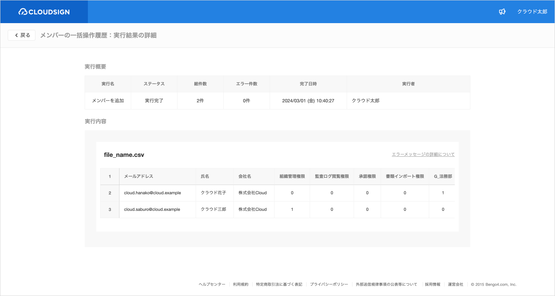Click the 書類インポート権限 column header
Screen dimensions: 555x296
point(405,176)
